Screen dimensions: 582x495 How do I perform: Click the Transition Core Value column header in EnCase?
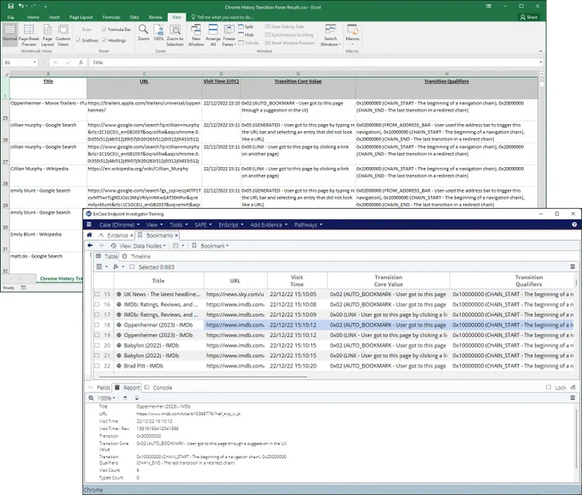(x=389, y=280)
